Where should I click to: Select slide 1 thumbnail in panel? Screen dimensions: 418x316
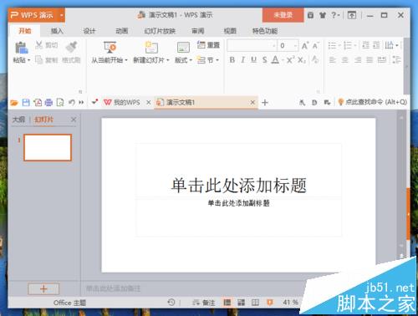(48, 147)
